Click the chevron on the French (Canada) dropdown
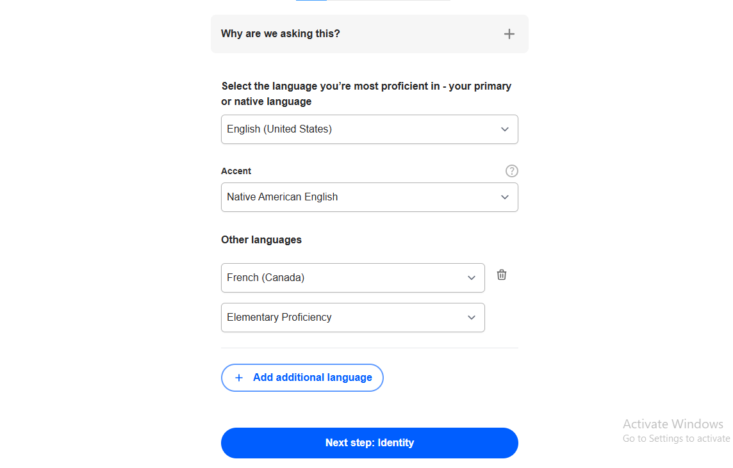This screenshot has width=733, height=468. click(x=471, y=277)
